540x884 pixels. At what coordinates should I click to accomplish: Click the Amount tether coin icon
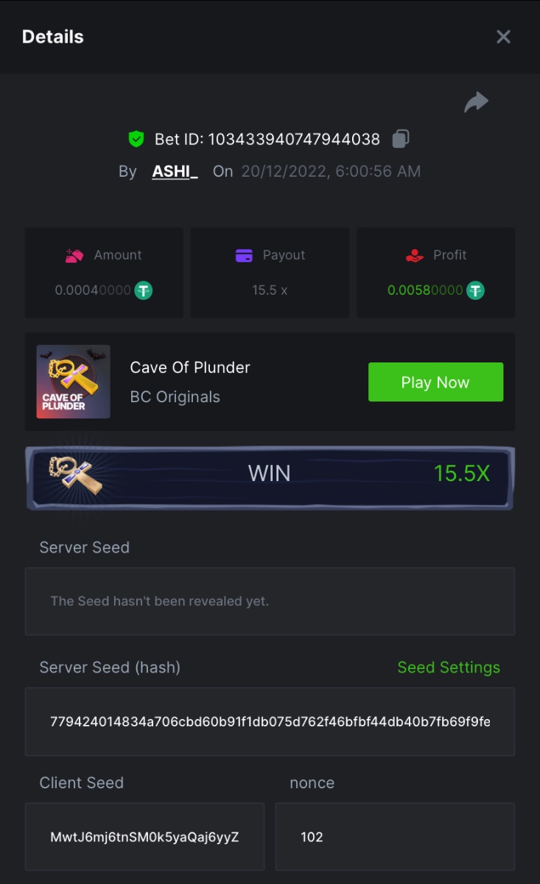(144, 290)
